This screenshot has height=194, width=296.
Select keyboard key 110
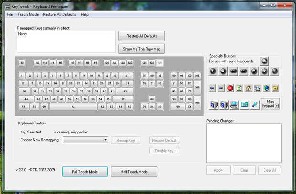point(22,63)
